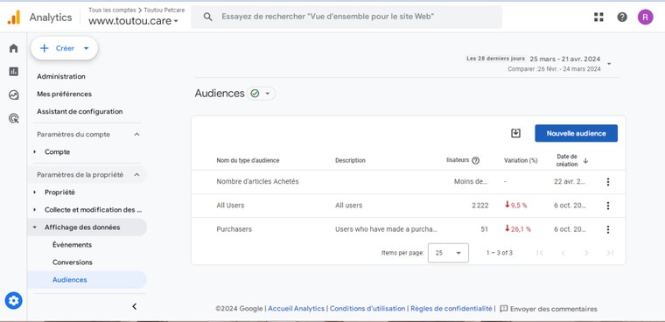Download audiences with the export icon
This screenshot has height=322, width=665.
[x=515, y=133]
